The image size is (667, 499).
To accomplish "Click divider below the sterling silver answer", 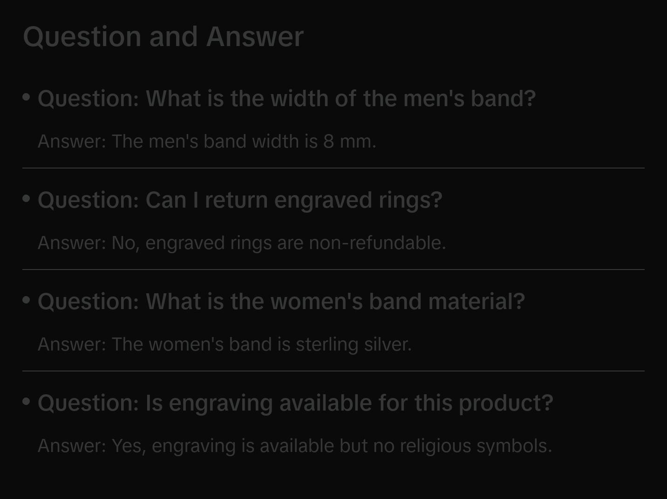I will tap(333, 371).
